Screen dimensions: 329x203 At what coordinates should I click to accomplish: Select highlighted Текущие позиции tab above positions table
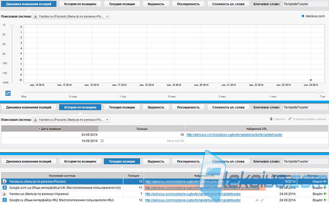[122, 162]
